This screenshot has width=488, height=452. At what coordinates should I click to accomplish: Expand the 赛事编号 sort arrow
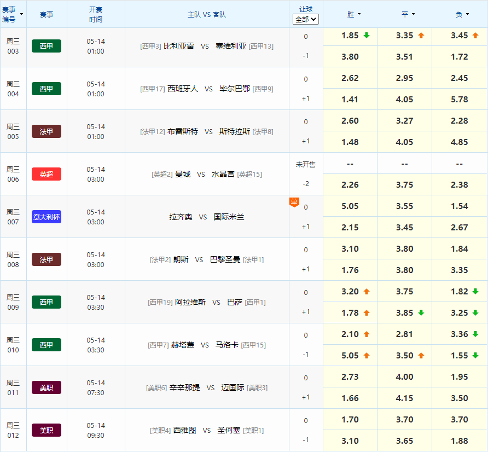coord(21,14)
